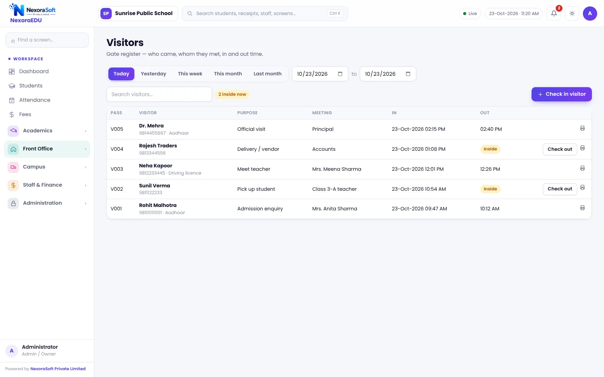Click the NexoraSoft logo
The width and height of the screenshot is (604, 377).
pos(32,10)
